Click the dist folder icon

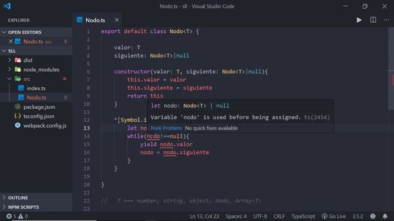[x=18, y=60]
